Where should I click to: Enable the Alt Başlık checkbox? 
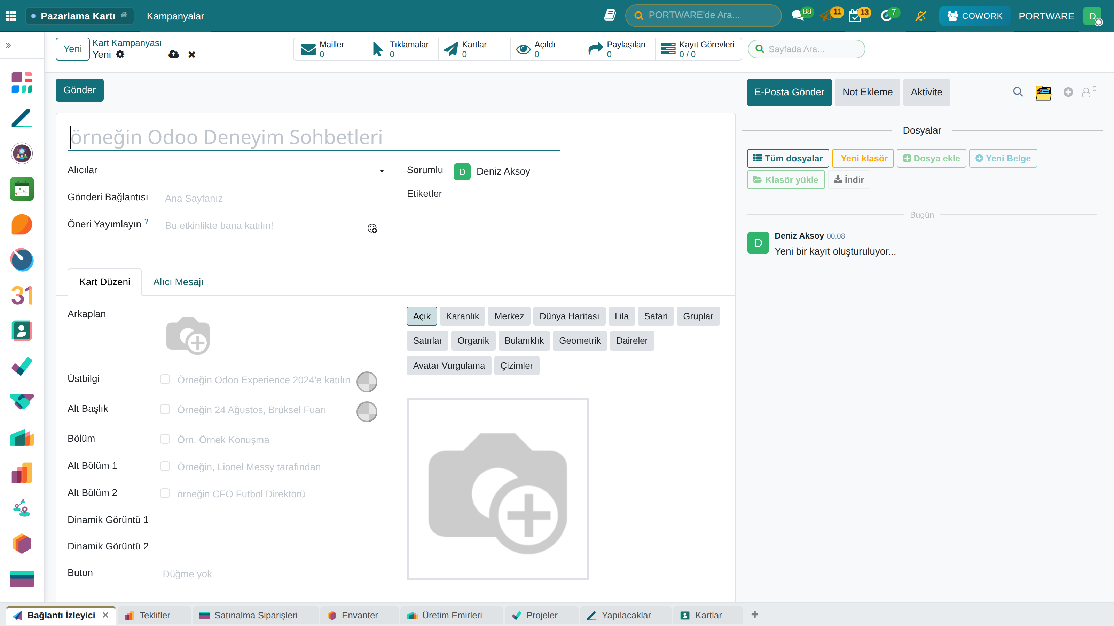tap(165, 409)
